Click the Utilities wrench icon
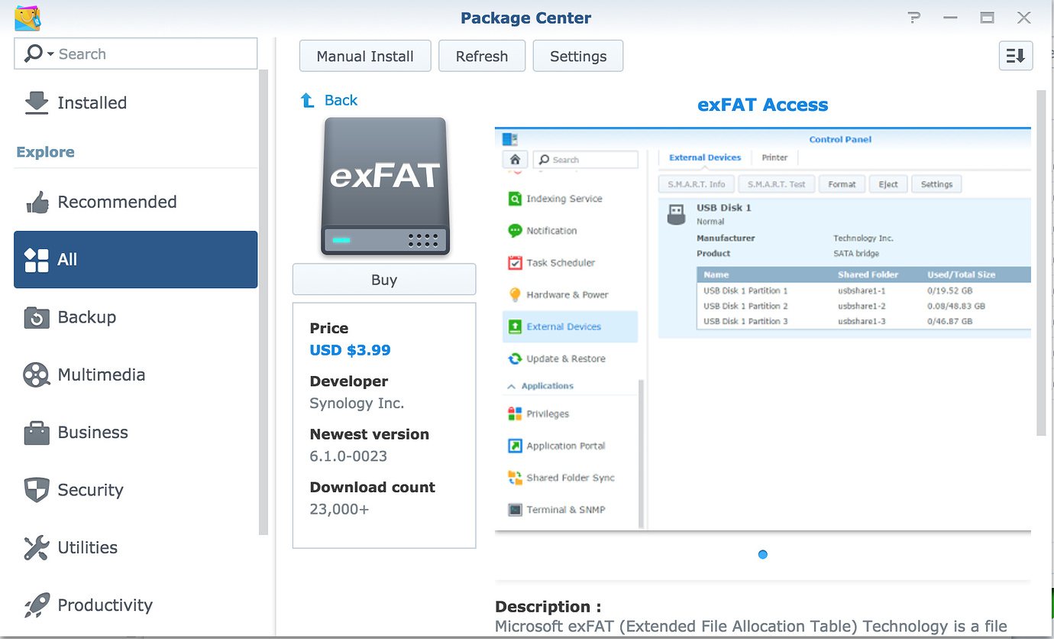1054x639 pixels. click(37, 547)
